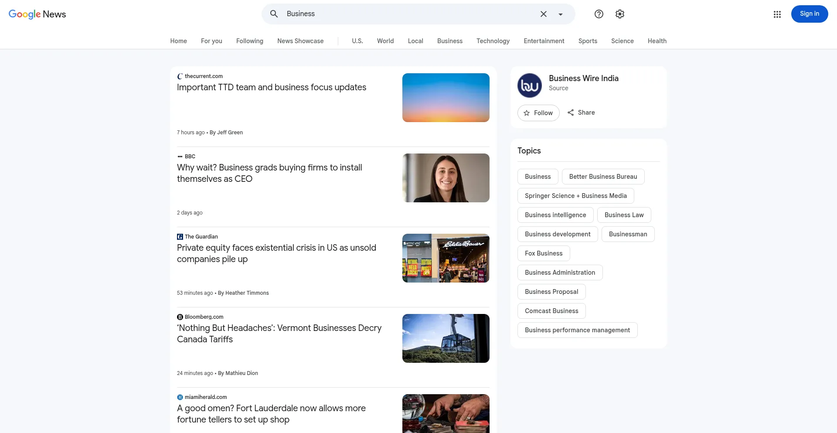The height and width of the screenshot is (433, 837).
Task: Click the miamiherald.com source icon
Action: [x=180, y=397]
